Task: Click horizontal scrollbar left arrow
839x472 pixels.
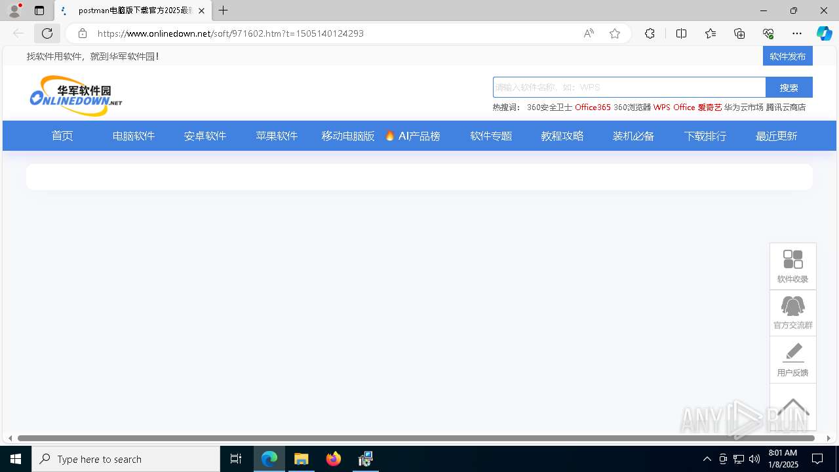Action: coord(10,438)
